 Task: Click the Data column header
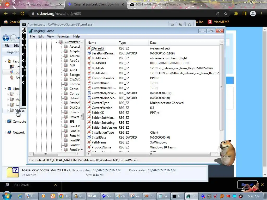(x=184, y=43)
